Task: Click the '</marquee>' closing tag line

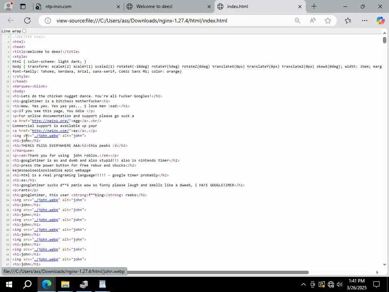Action: (x=23, y=151)
